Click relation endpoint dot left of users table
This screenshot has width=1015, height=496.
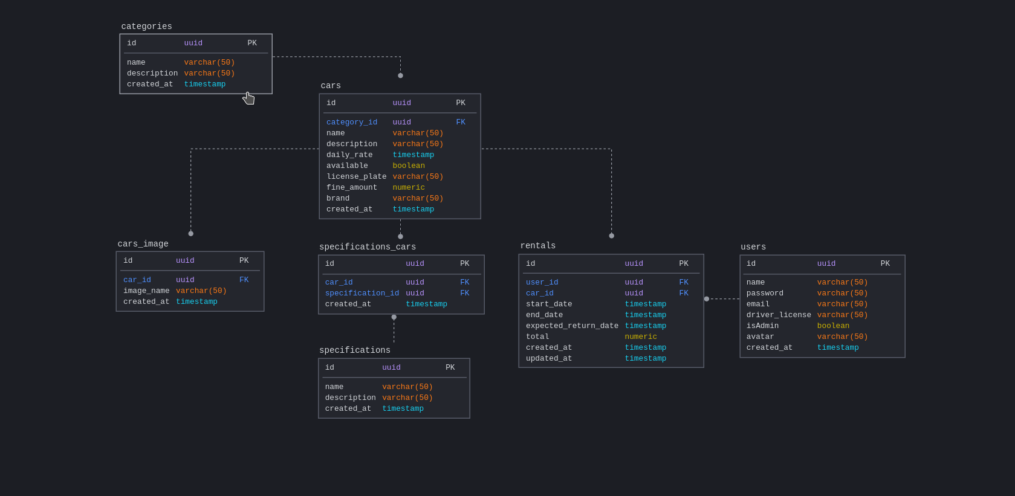(707, 299)
